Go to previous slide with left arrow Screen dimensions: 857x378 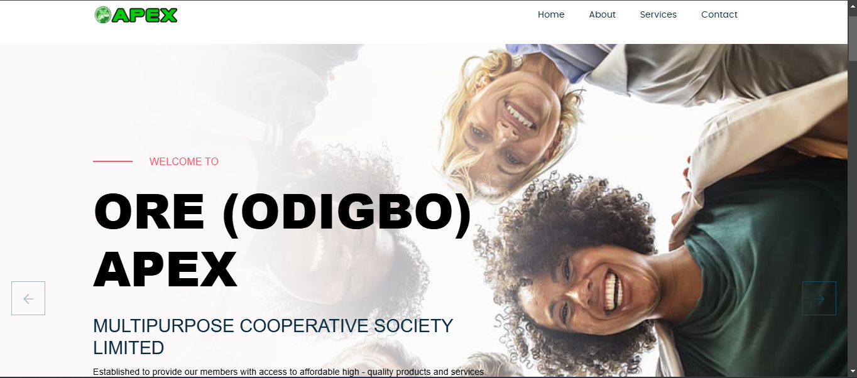click(28, 298)
